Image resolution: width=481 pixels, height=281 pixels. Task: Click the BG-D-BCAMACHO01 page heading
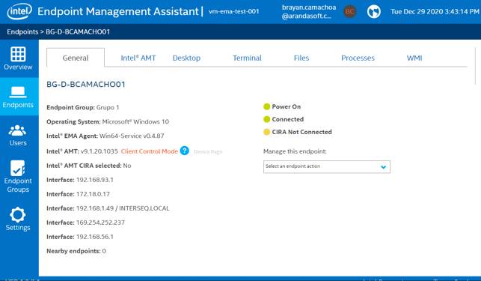86,84
